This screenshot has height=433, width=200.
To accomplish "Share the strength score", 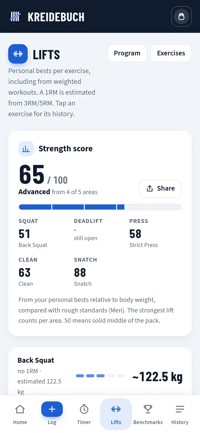I will coord(160,189).
